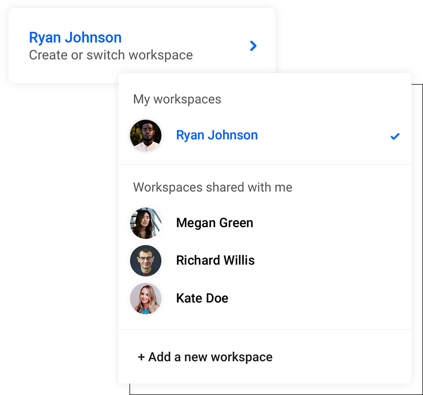This screenshot has width=423, height=395.
Task: Click the divider below the Ryan Johnson row
Action: 265,164
